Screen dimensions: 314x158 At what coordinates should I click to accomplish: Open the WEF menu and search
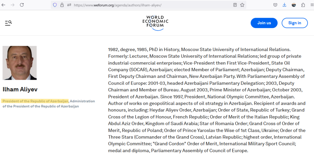click(8, 23)
